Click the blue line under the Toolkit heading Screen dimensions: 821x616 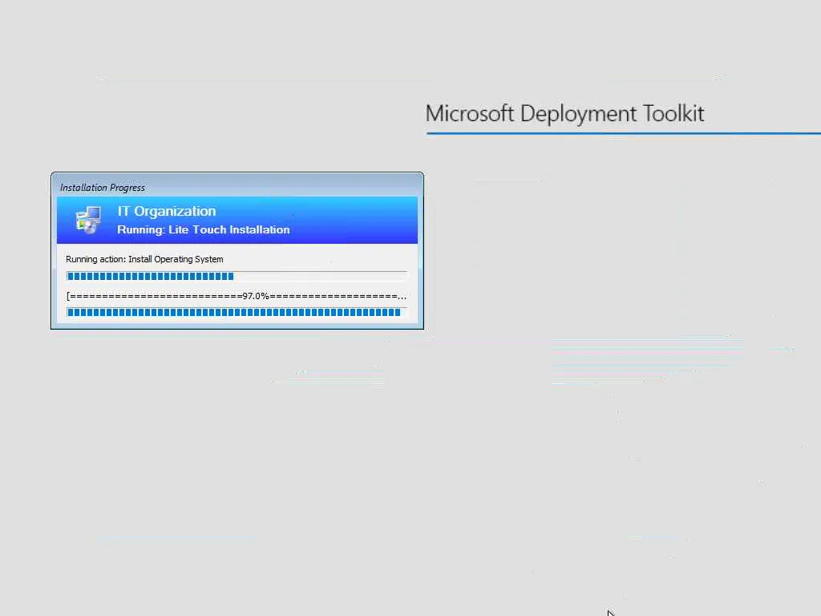click(624, 133)
